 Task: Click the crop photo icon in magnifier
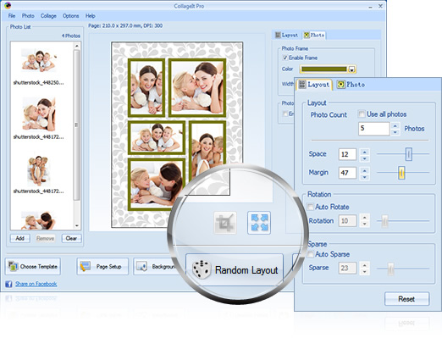(225, 223)
